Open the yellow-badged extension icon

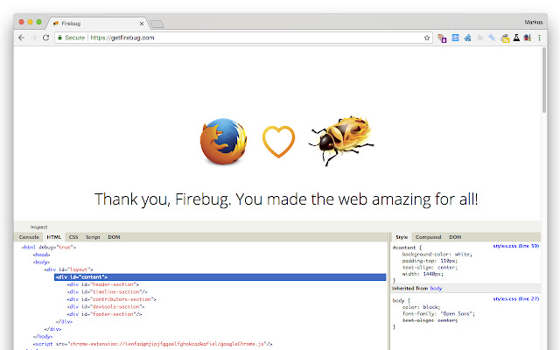(x=505, y=38)
